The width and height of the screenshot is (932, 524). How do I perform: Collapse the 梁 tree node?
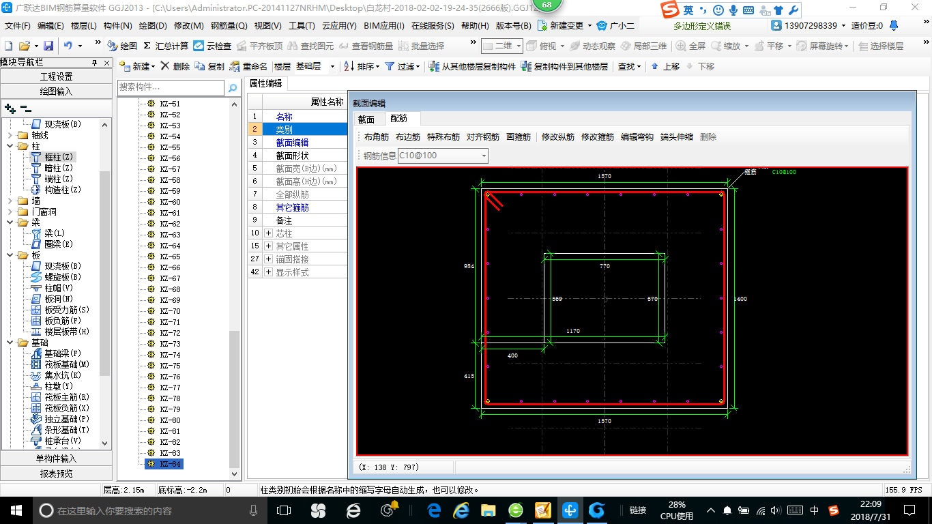click(x=10, y=222)
